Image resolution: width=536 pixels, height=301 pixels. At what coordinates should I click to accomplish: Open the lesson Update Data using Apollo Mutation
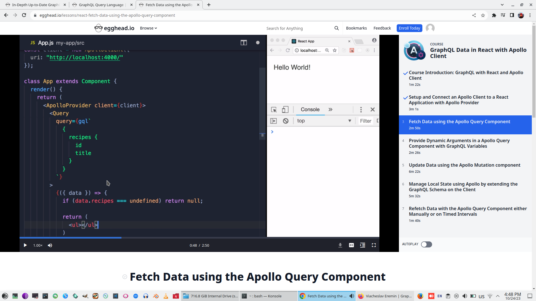click(x=464, y=165)
